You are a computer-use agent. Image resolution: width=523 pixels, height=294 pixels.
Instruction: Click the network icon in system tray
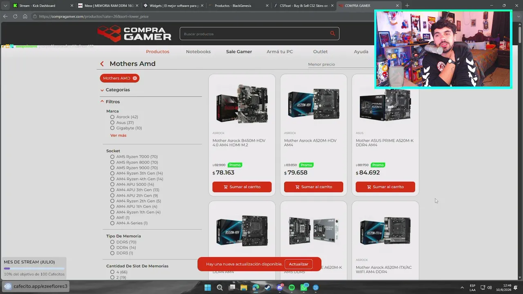(x=483, y=287)
